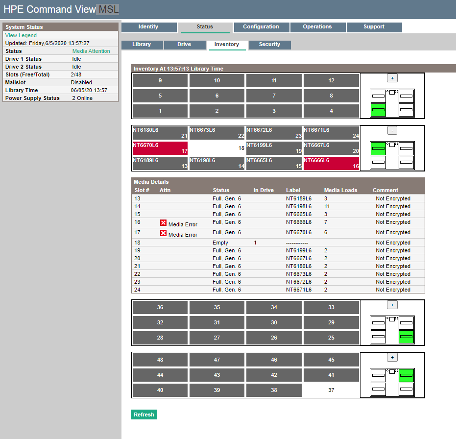Click the Media Error icon for slot 16
This screenshot has height=439, width=456.
pyautogui.click(x=163, y=223)
